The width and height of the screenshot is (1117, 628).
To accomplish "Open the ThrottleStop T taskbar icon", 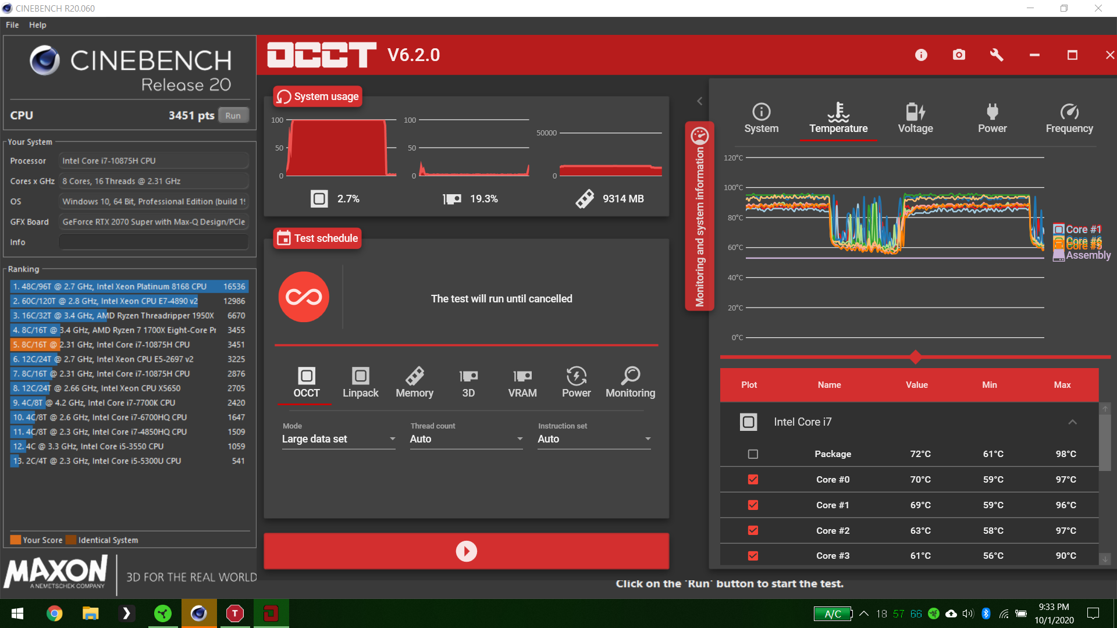I will (235, 613).
